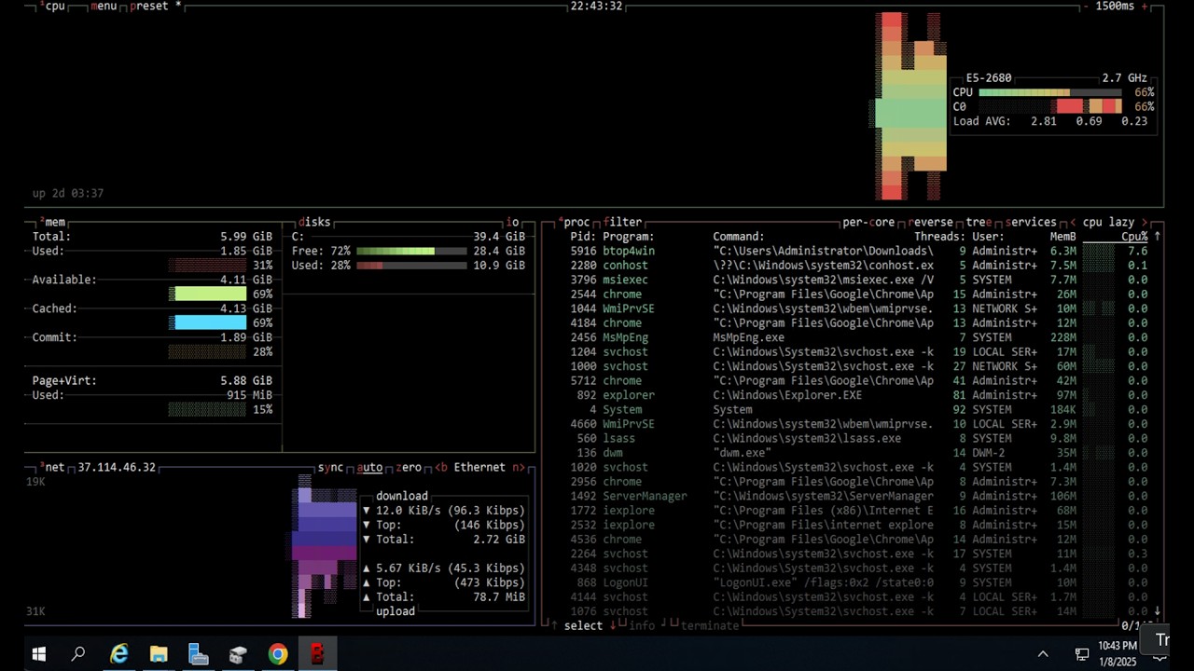Open taskbar search magnifier

tap(78, 654)
